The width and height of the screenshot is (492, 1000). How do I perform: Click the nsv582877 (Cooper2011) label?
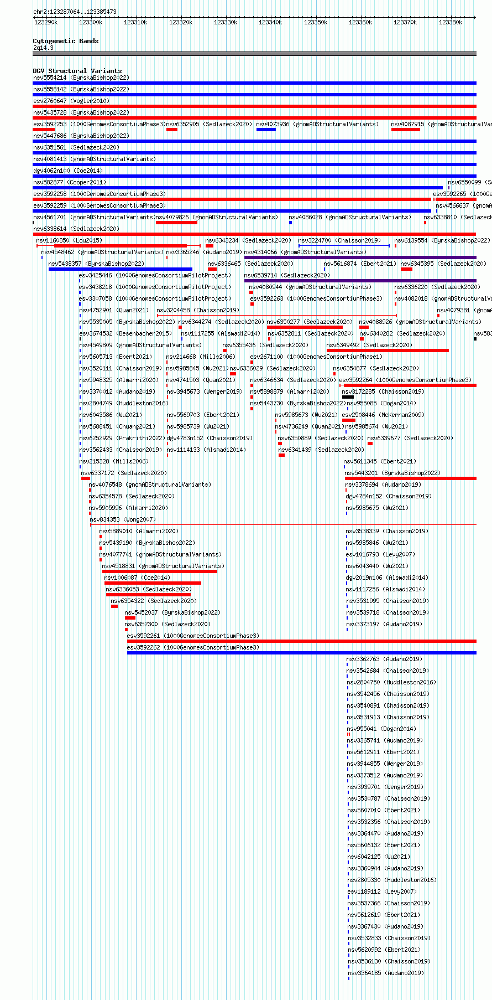(70, 183)
